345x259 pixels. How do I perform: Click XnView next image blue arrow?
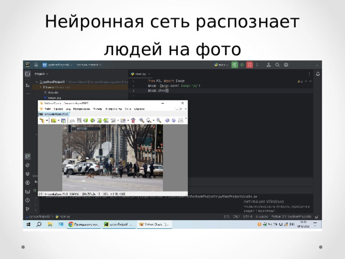click(174, 120)
